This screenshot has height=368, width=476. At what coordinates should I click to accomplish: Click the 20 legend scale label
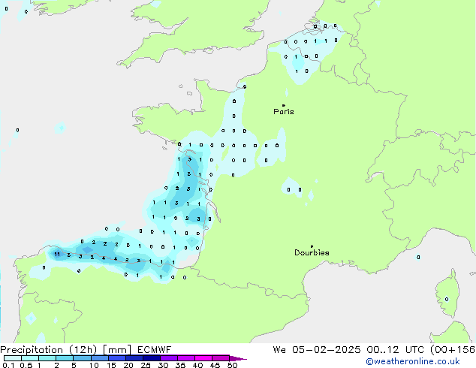point(128,365)
